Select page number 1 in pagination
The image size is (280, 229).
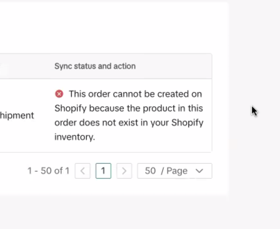(103, 171)
